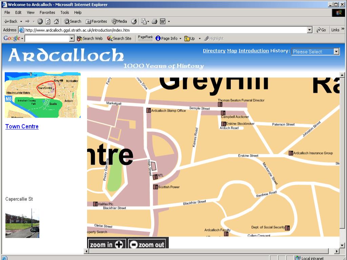Viewport: 347px width, 260px height.
Task: Click the Mail toolbar icon
Action: coord(144,21)
